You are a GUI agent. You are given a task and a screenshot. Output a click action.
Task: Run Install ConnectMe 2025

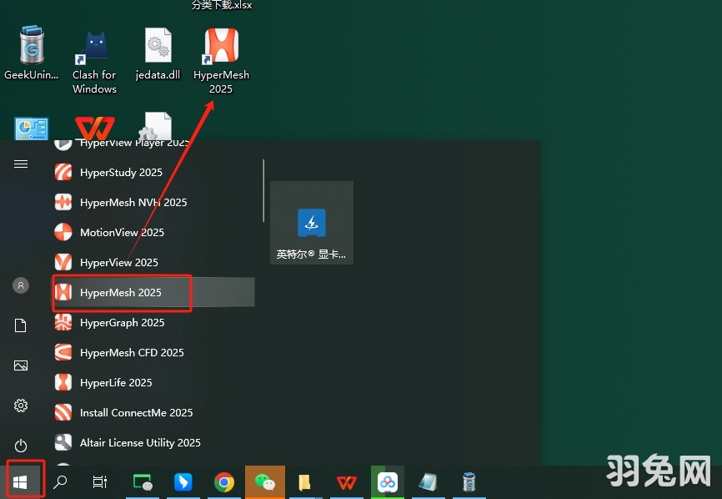click(x=136, y=413)
